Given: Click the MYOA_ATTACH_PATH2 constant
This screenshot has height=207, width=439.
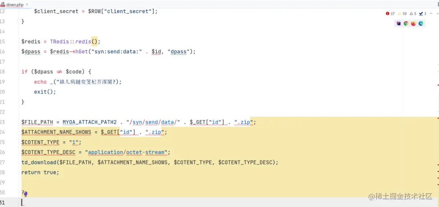Looking at the screenshot, I should 90,122.
